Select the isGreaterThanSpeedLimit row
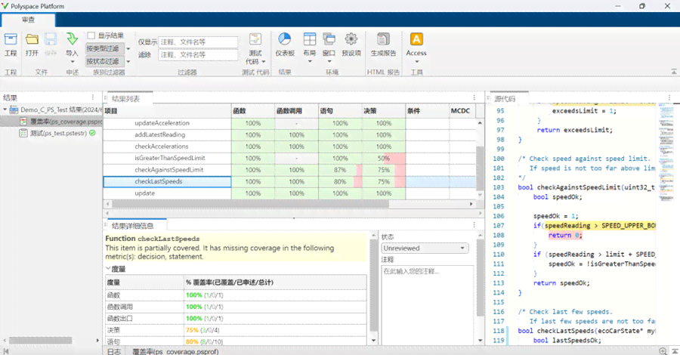 click(x=289, y=158)
